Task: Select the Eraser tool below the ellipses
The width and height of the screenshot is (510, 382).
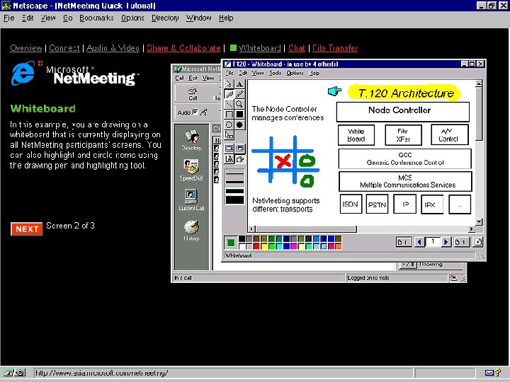Action: point(229,135)
